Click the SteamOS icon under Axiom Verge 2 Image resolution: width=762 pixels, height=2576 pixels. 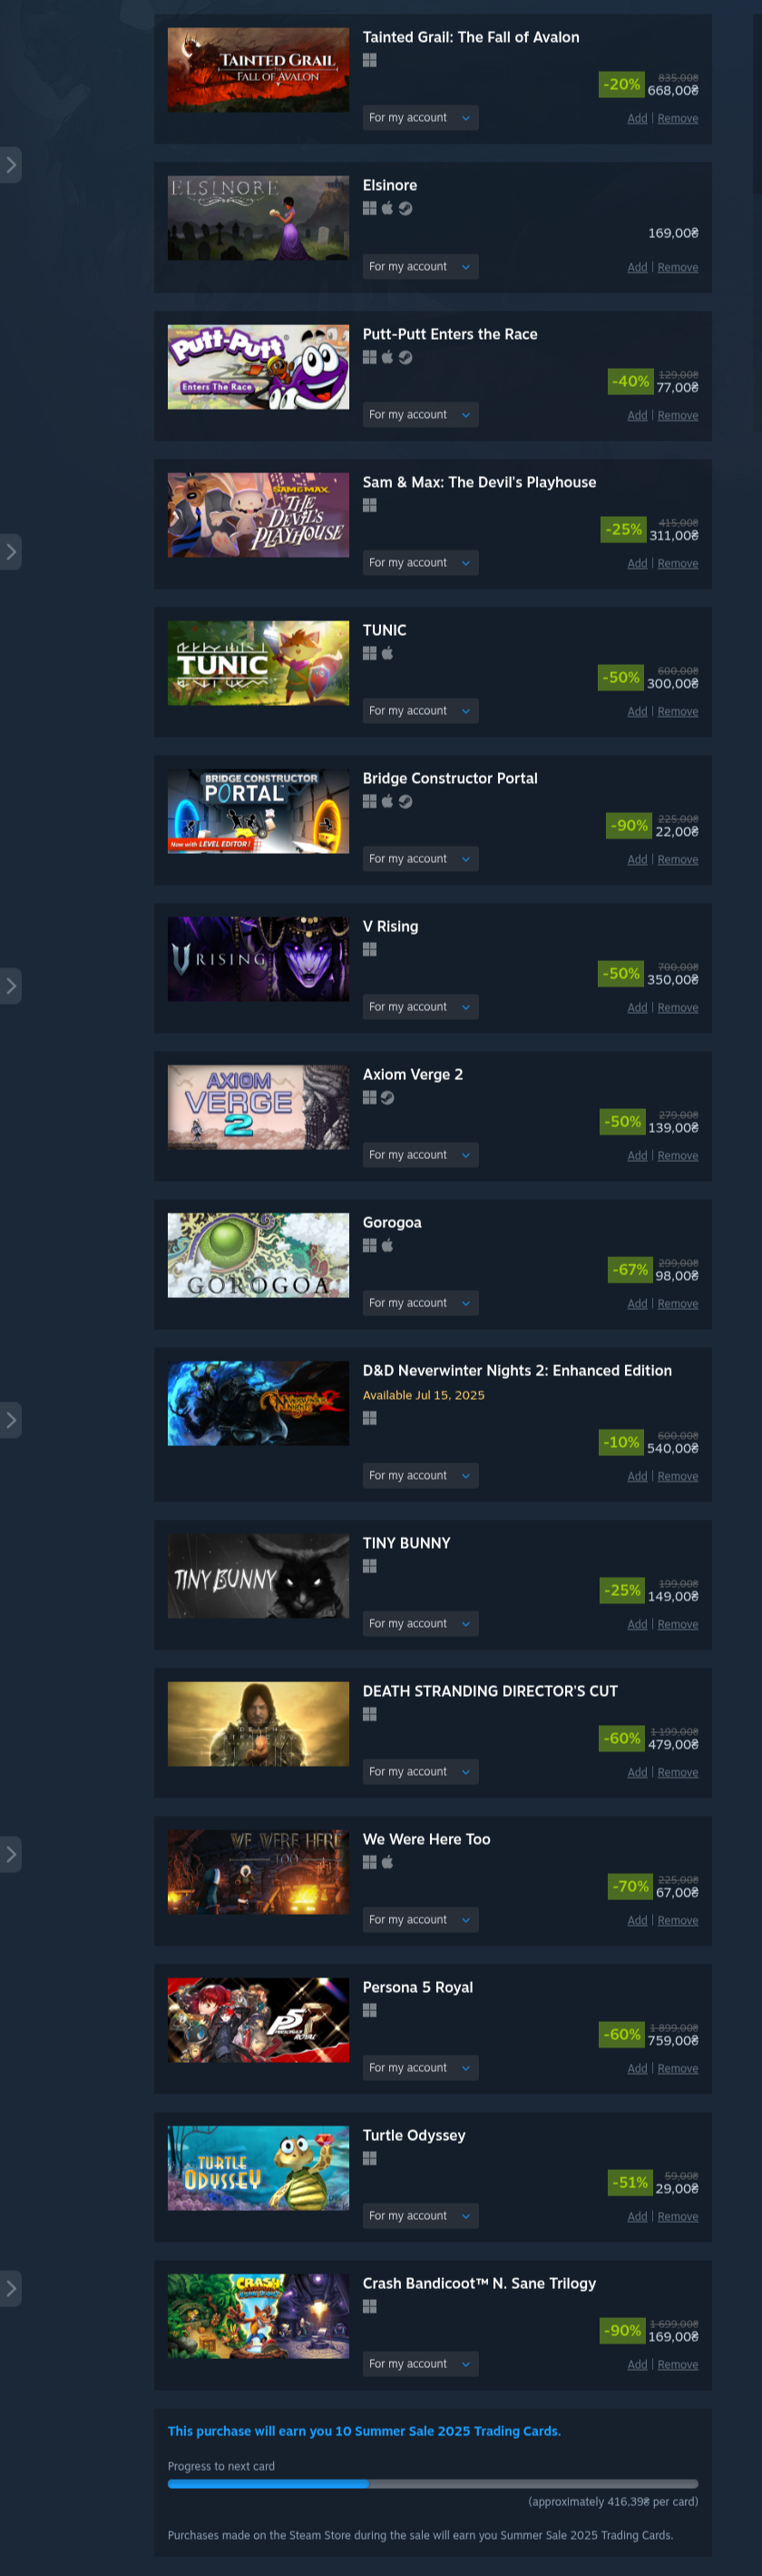tap(387, 1097)
